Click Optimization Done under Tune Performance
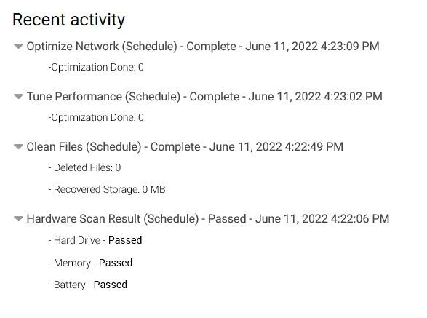The height and width of the screenshot is (318, 427). coord(96,117)
